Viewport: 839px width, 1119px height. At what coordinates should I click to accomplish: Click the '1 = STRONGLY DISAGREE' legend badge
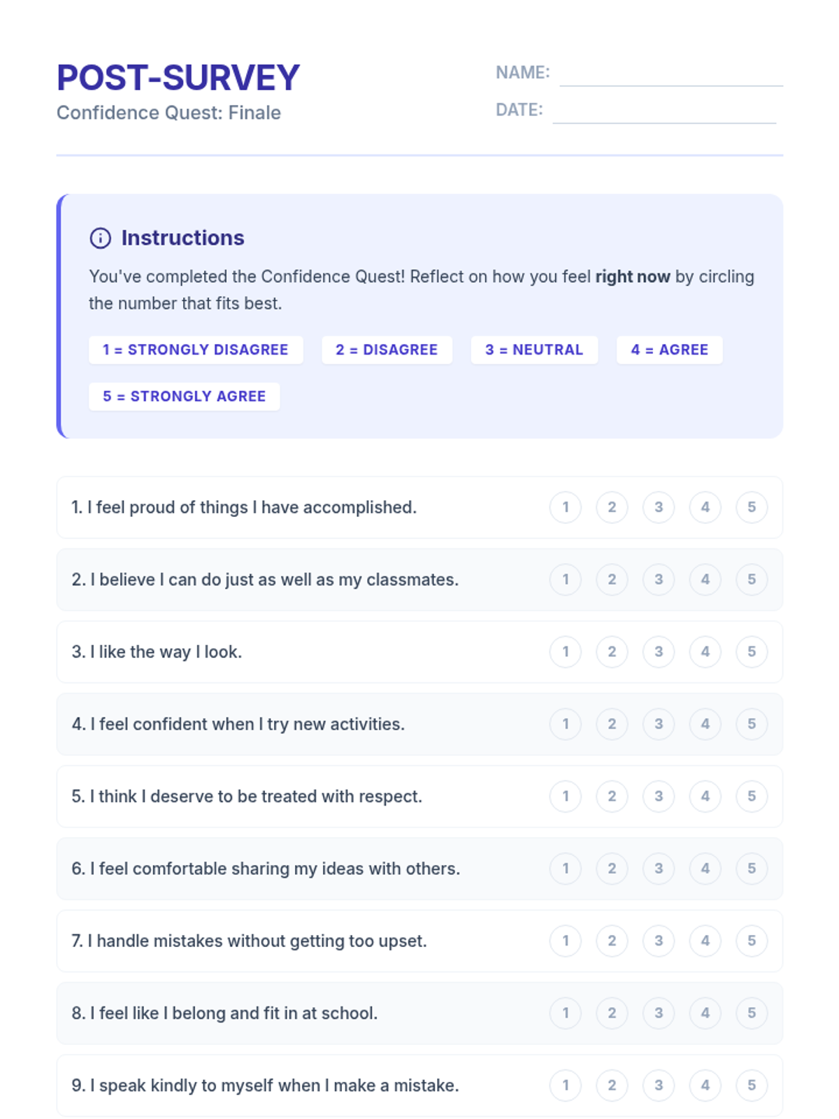[196, 350]
